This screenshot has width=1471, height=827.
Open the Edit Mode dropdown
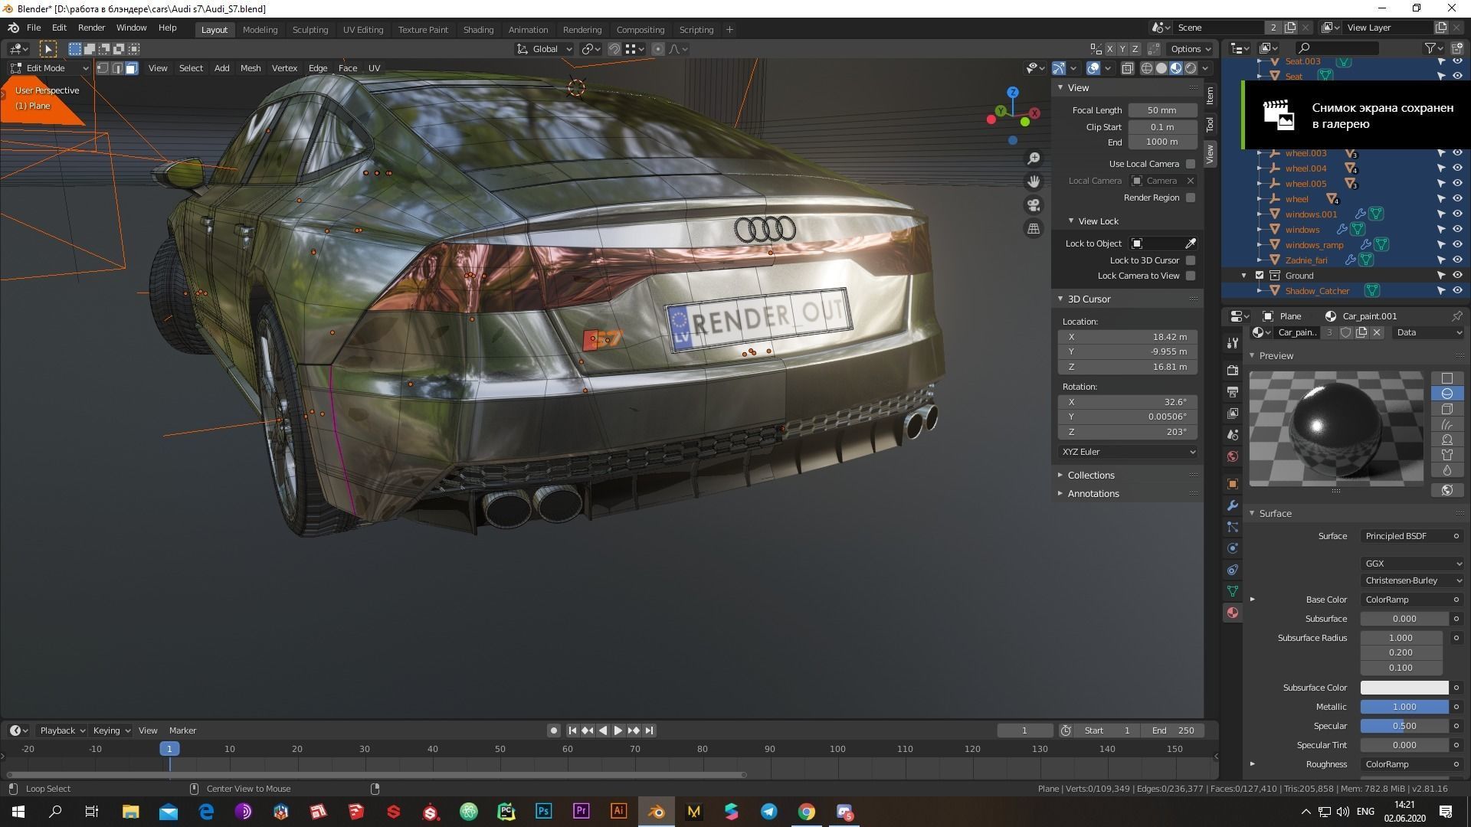point(49,68)
